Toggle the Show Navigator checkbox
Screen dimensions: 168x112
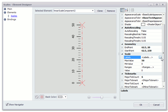[x=7, y=104]
